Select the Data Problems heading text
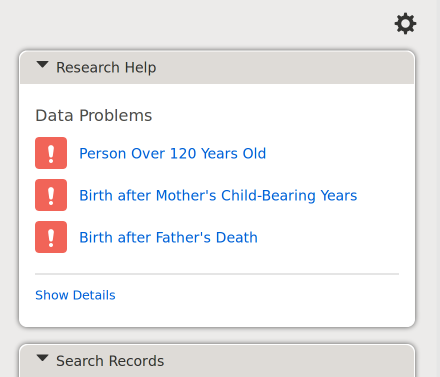Screen dimensions: 440x377 [93, 115]
